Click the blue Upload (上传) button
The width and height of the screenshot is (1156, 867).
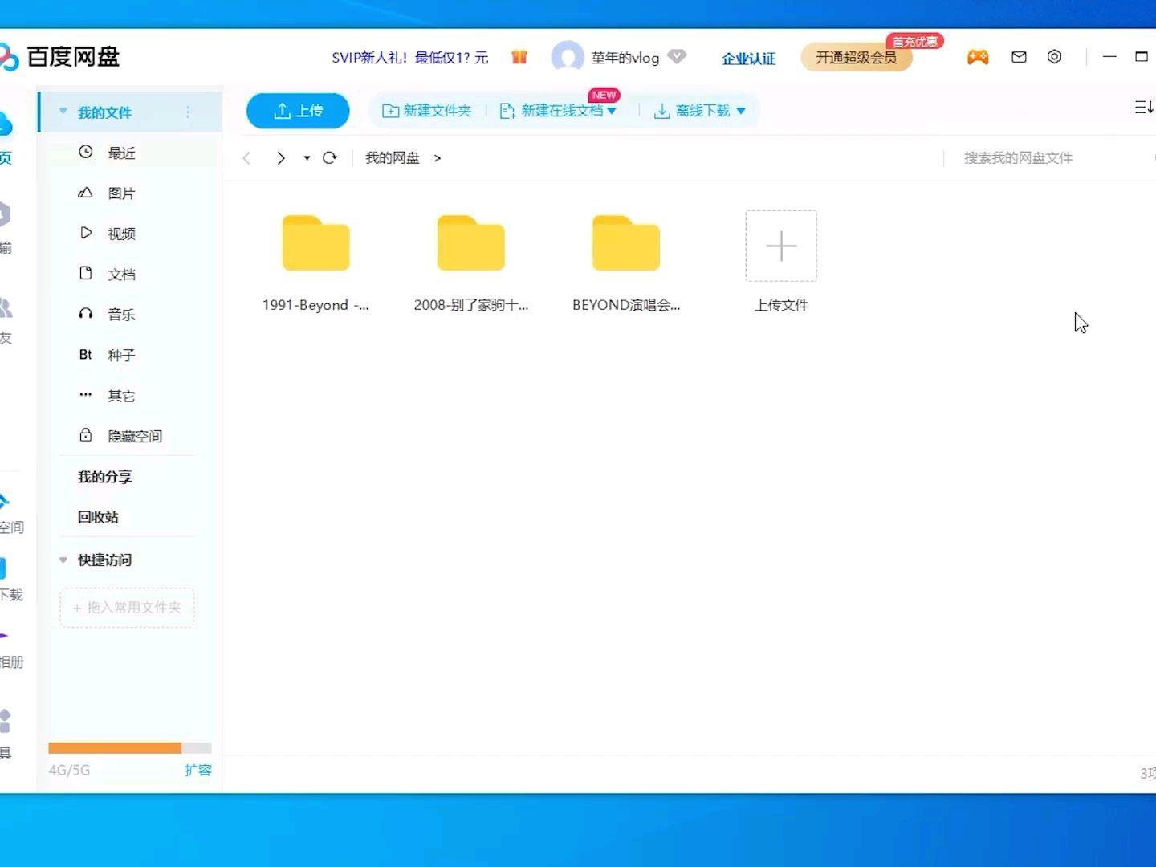pos(298,111)
